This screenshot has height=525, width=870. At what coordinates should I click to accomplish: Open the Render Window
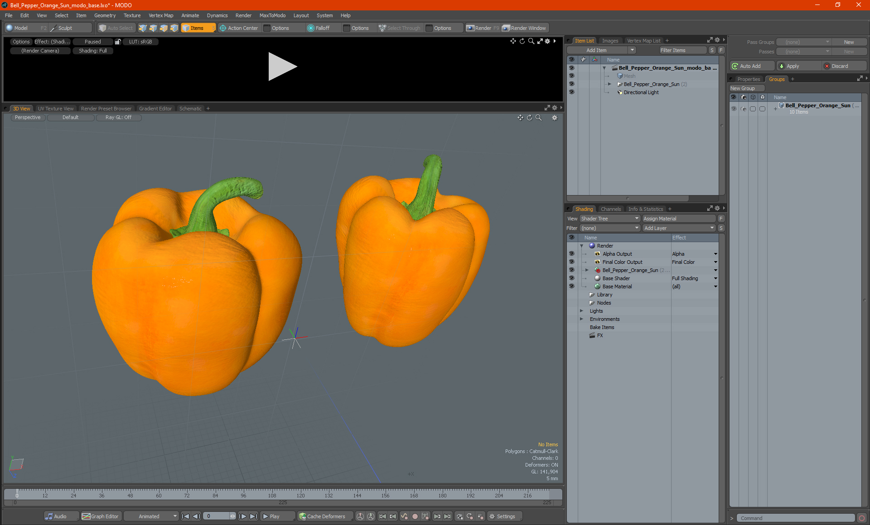(x=525, y=28)
